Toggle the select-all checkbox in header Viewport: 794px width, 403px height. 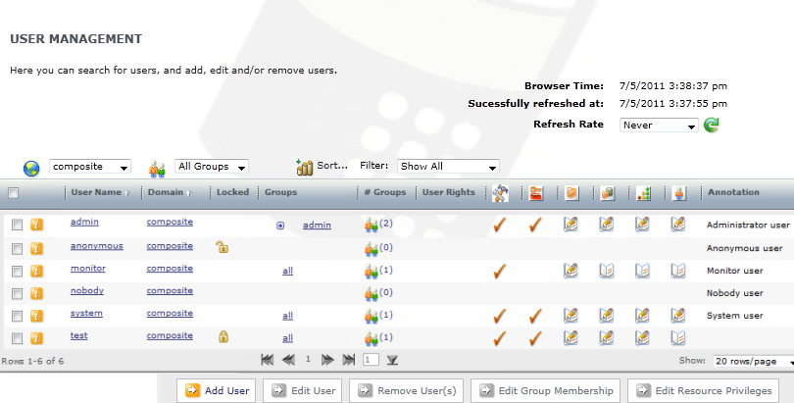click(14, 193)
